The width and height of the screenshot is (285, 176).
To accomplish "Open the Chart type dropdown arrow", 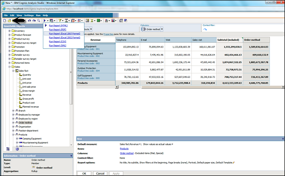I will point(109,21).
